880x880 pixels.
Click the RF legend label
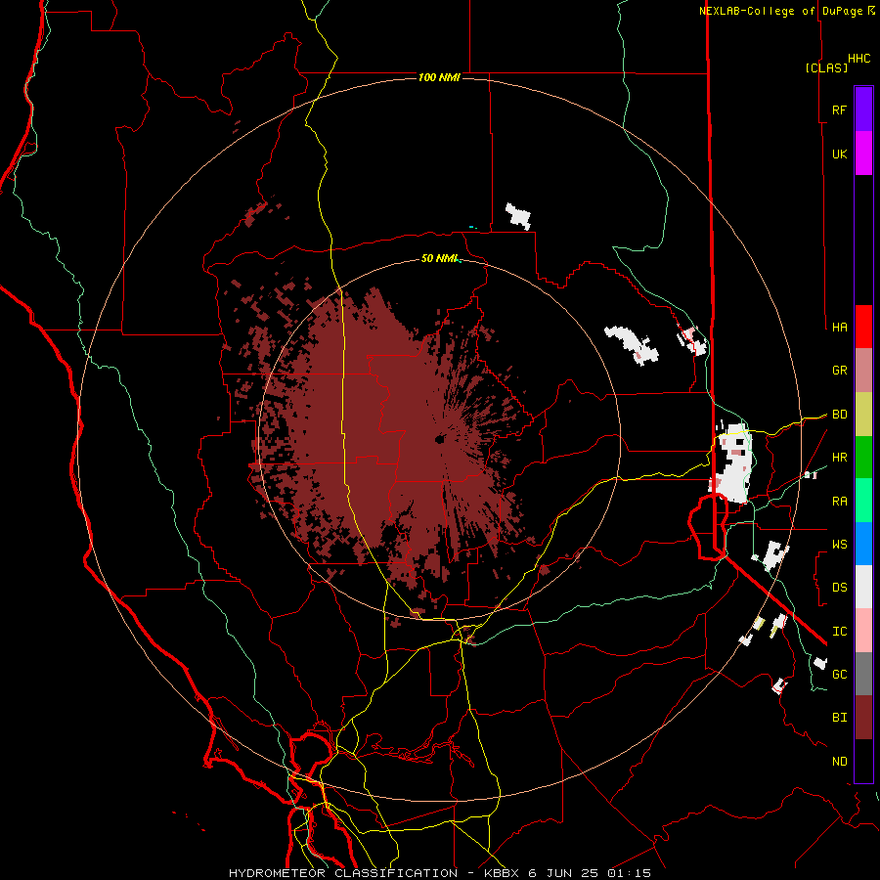click(839, 110)
